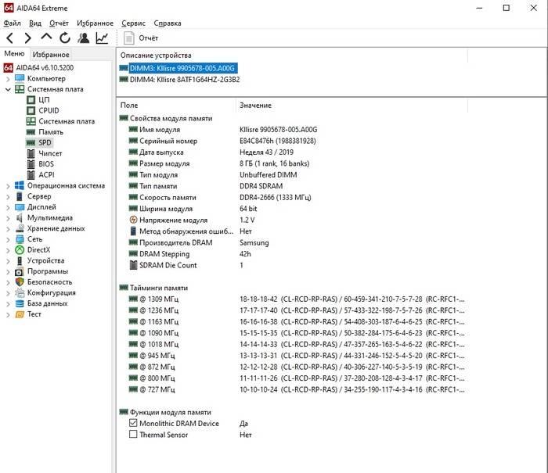The height and width of the screenshot is (473, 548).
Task: Click the Описание устройства column header
Action: pyautogui.click(x=292, y=56)
